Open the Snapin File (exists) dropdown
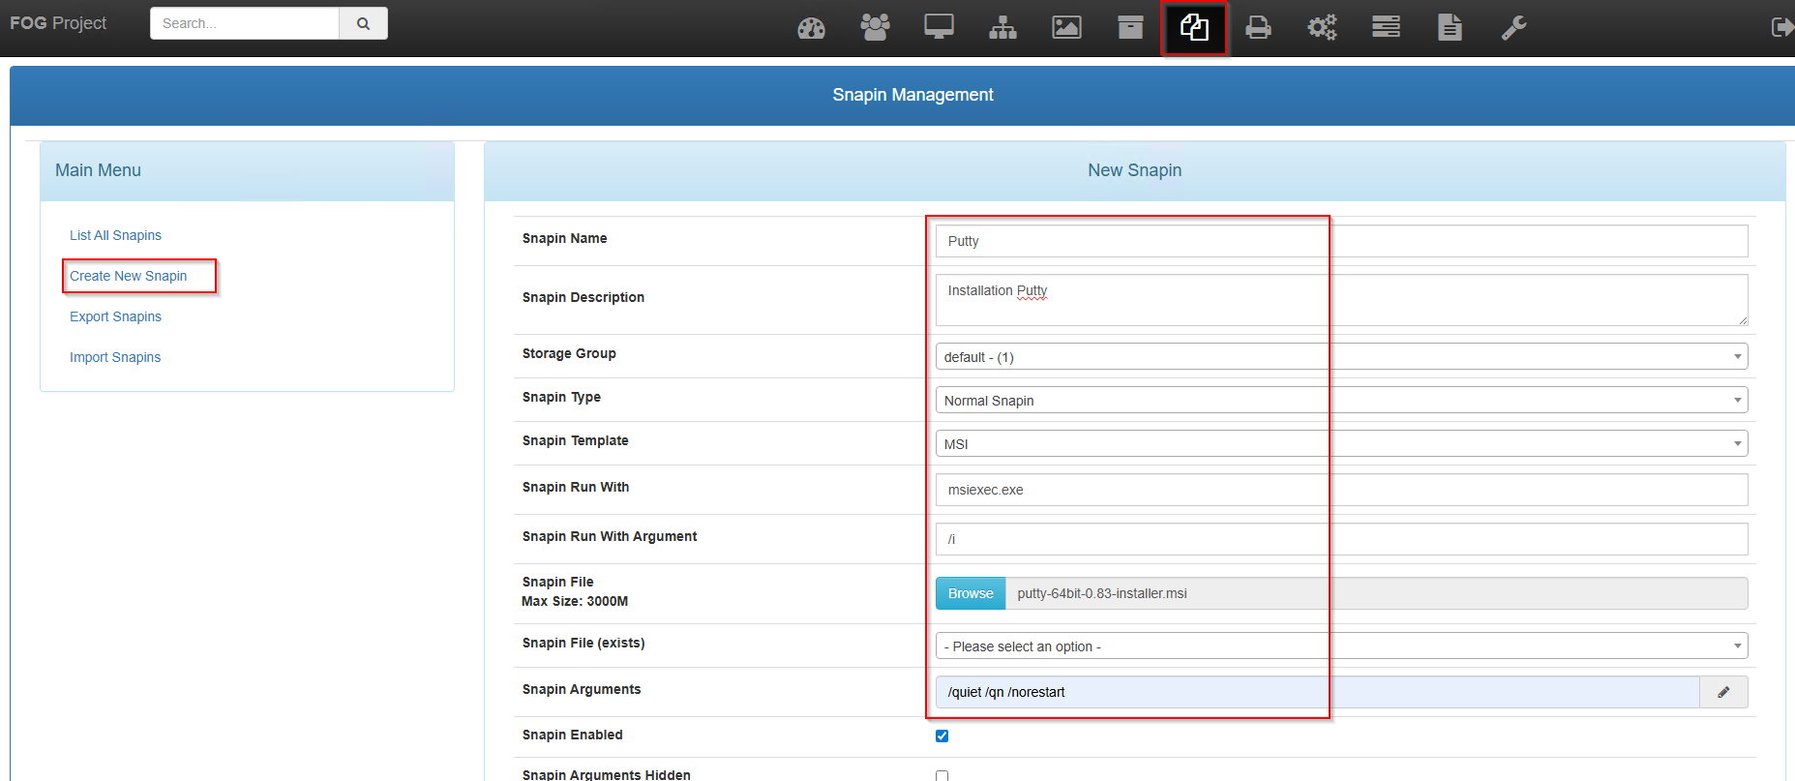 point(1341,646)
